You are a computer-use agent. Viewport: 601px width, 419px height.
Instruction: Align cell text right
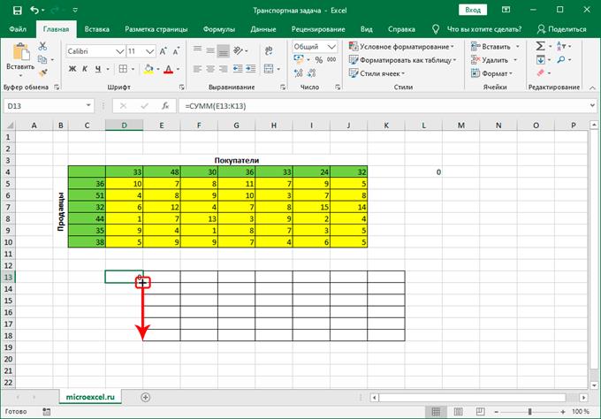pyautogui.click(x=223, y=69)
